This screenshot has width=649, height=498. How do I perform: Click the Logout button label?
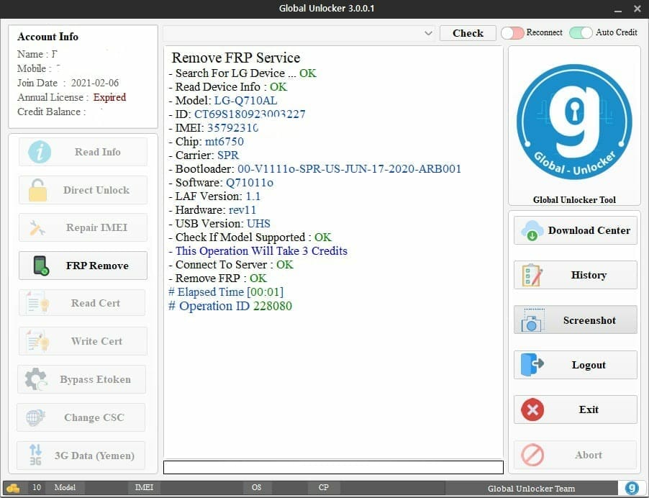click(589, 365)
